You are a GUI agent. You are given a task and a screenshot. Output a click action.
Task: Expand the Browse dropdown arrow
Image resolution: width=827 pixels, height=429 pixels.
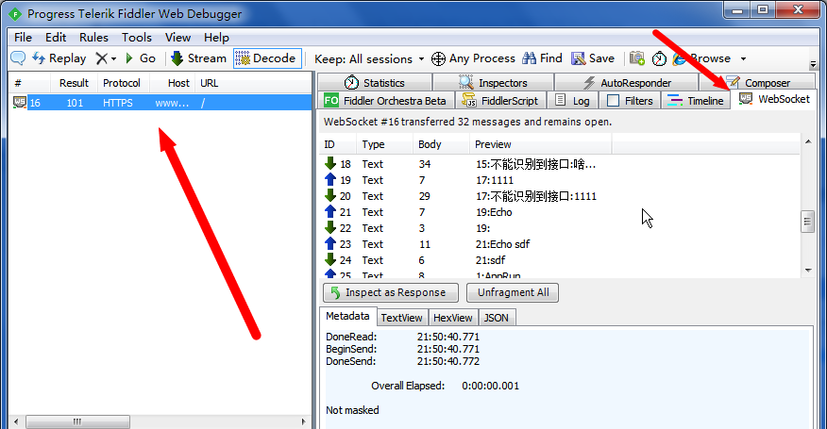tap(743, 58)
